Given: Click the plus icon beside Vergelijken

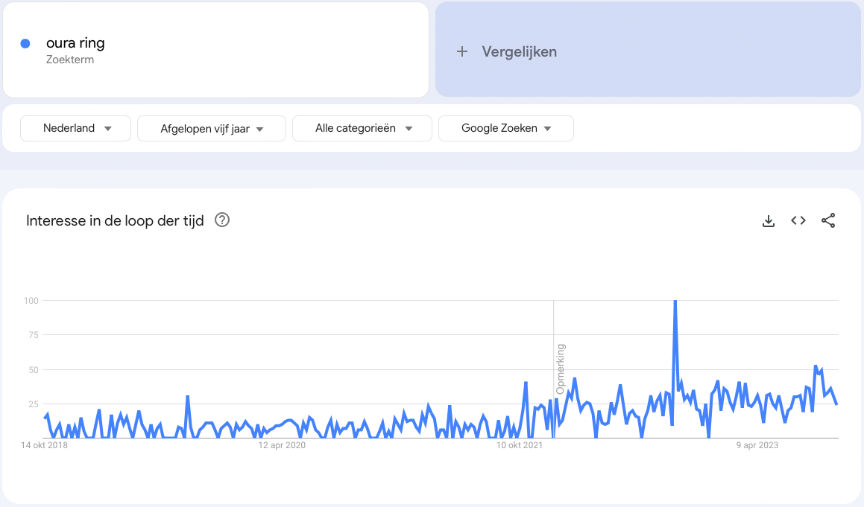Looking at the screenshot, I should coord(462,51).
